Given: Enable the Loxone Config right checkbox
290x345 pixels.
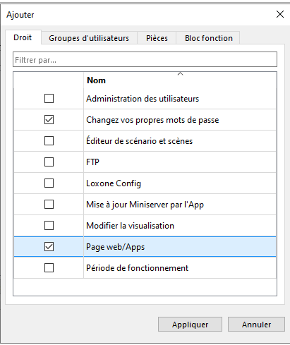Looking at the screenshot, I should coord(49,183).
